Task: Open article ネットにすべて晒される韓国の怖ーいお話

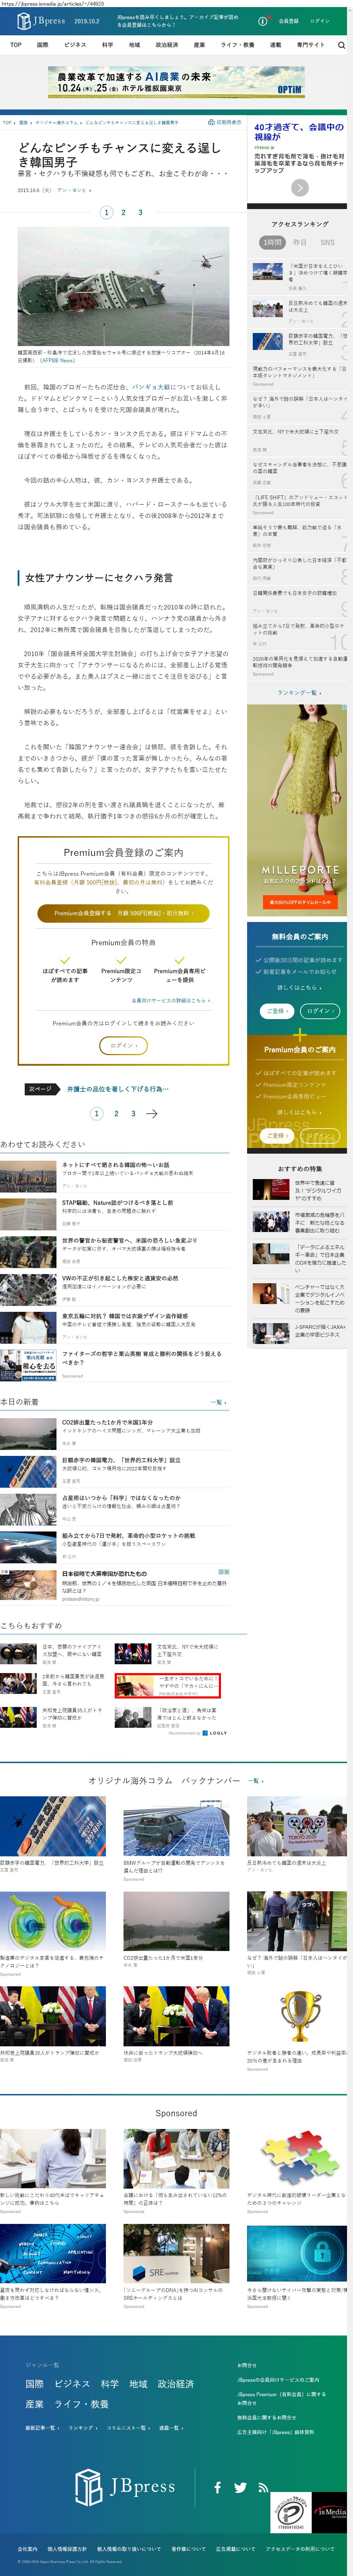Action: coord(115,1165)
